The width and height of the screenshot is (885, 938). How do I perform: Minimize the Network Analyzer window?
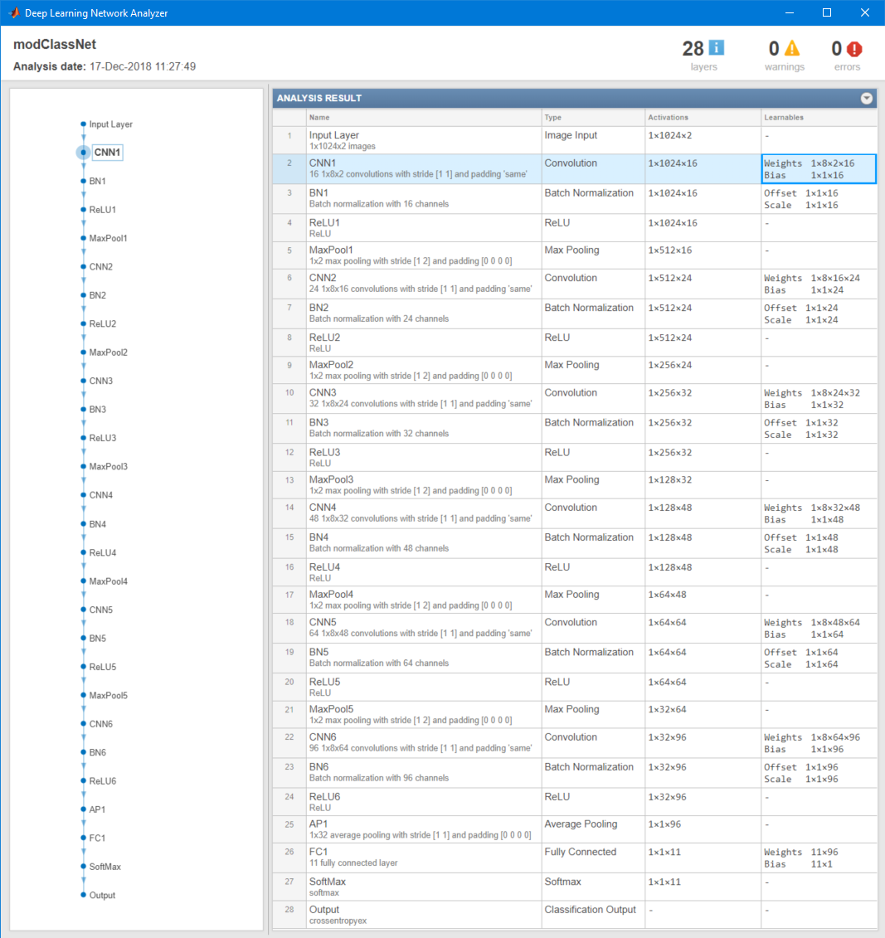point(790,12)
